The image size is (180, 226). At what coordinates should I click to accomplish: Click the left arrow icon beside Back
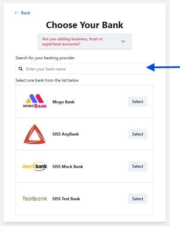coord(17,13)
